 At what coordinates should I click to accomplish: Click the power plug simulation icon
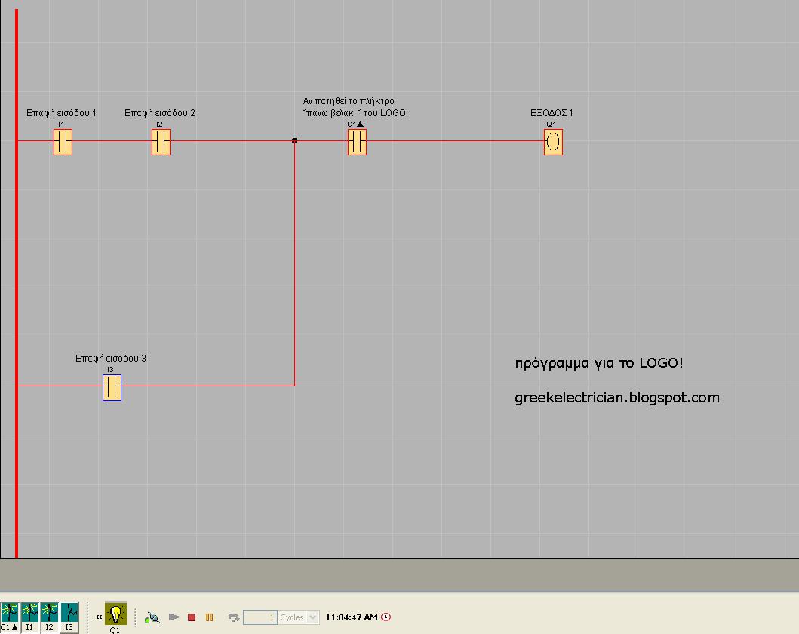[x=152, y=617]
